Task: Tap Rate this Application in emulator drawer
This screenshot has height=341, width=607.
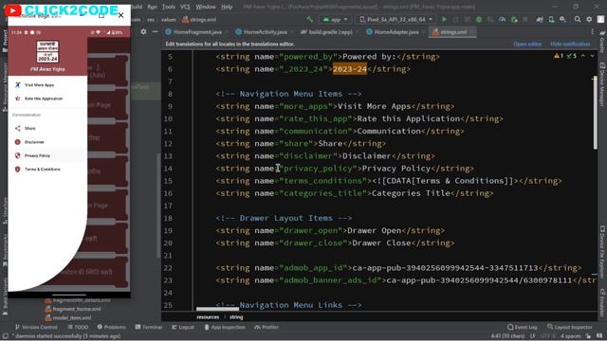Action: 47,99
